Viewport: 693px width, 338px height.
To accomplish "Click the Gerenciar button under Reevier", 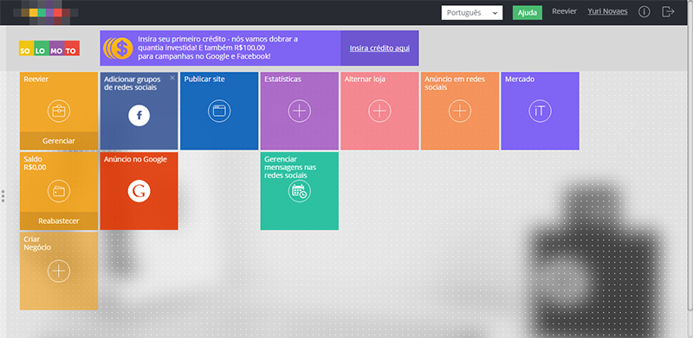I will tap(59, 141).
